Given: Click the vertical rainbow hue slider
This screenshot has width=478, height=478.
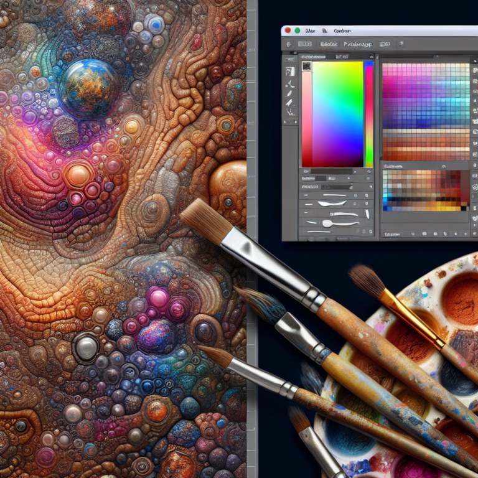Looking at the screenshot, I should click(369, 114).
